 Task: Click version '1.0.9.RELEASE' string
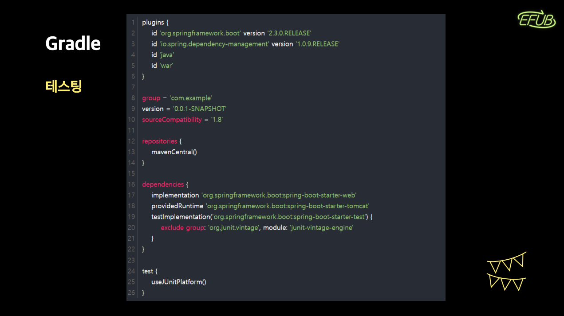[x=317, y=44]
